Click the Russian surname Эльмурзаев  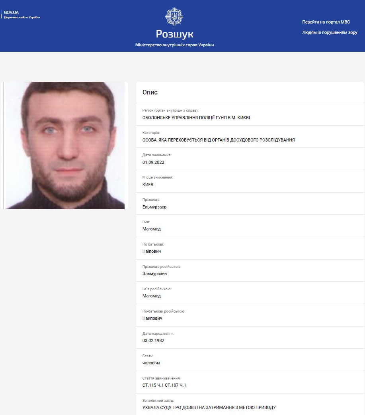[x=154, y=273]
